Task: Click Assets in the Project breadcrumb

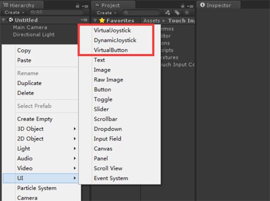Action: pyautogui.click(x=151, y=21)
